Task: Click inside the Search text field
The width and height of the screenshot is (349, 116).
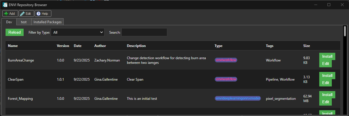Action: point(144,32)
